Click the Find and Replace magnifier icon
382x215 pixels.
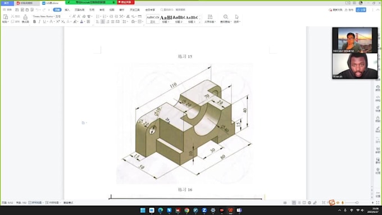[x=226, y=17]
